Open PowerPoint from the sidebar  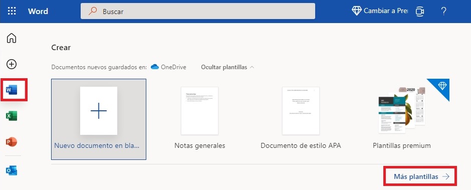pyautogui.click(x=12, y=141)
